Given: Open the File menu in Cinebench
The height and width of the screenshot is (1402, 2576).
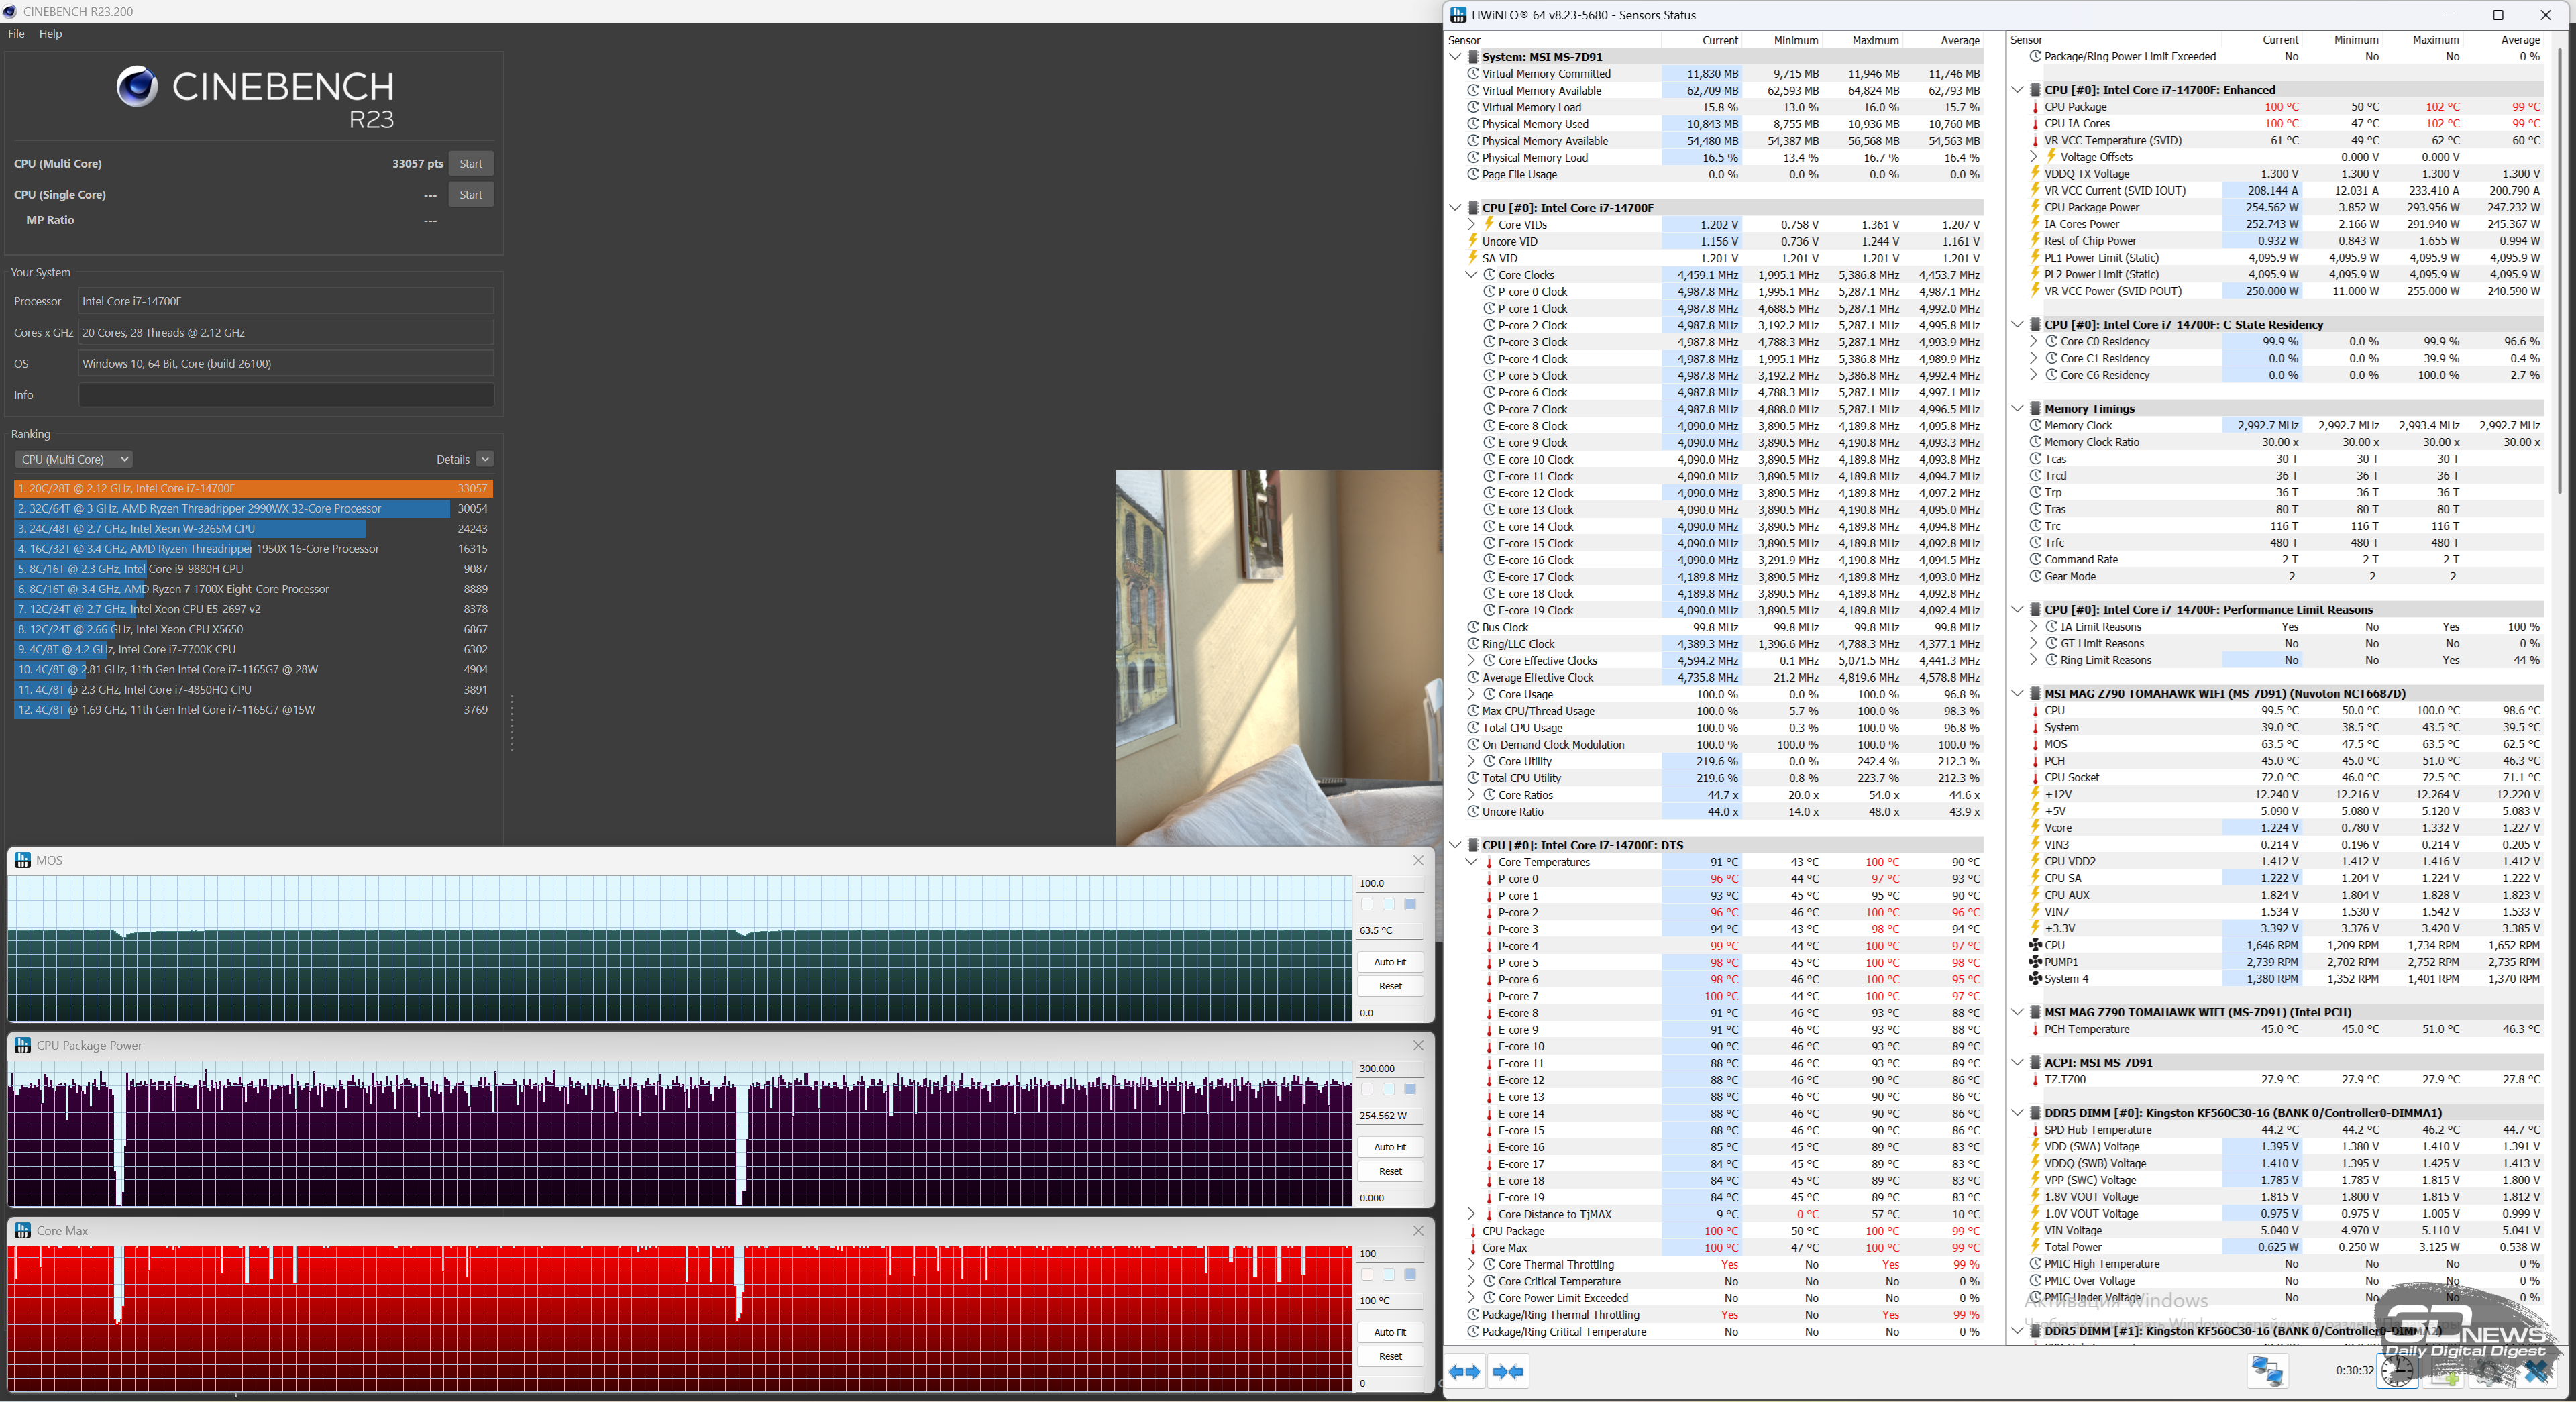Looking at the screenshot, I should point(16,33).
